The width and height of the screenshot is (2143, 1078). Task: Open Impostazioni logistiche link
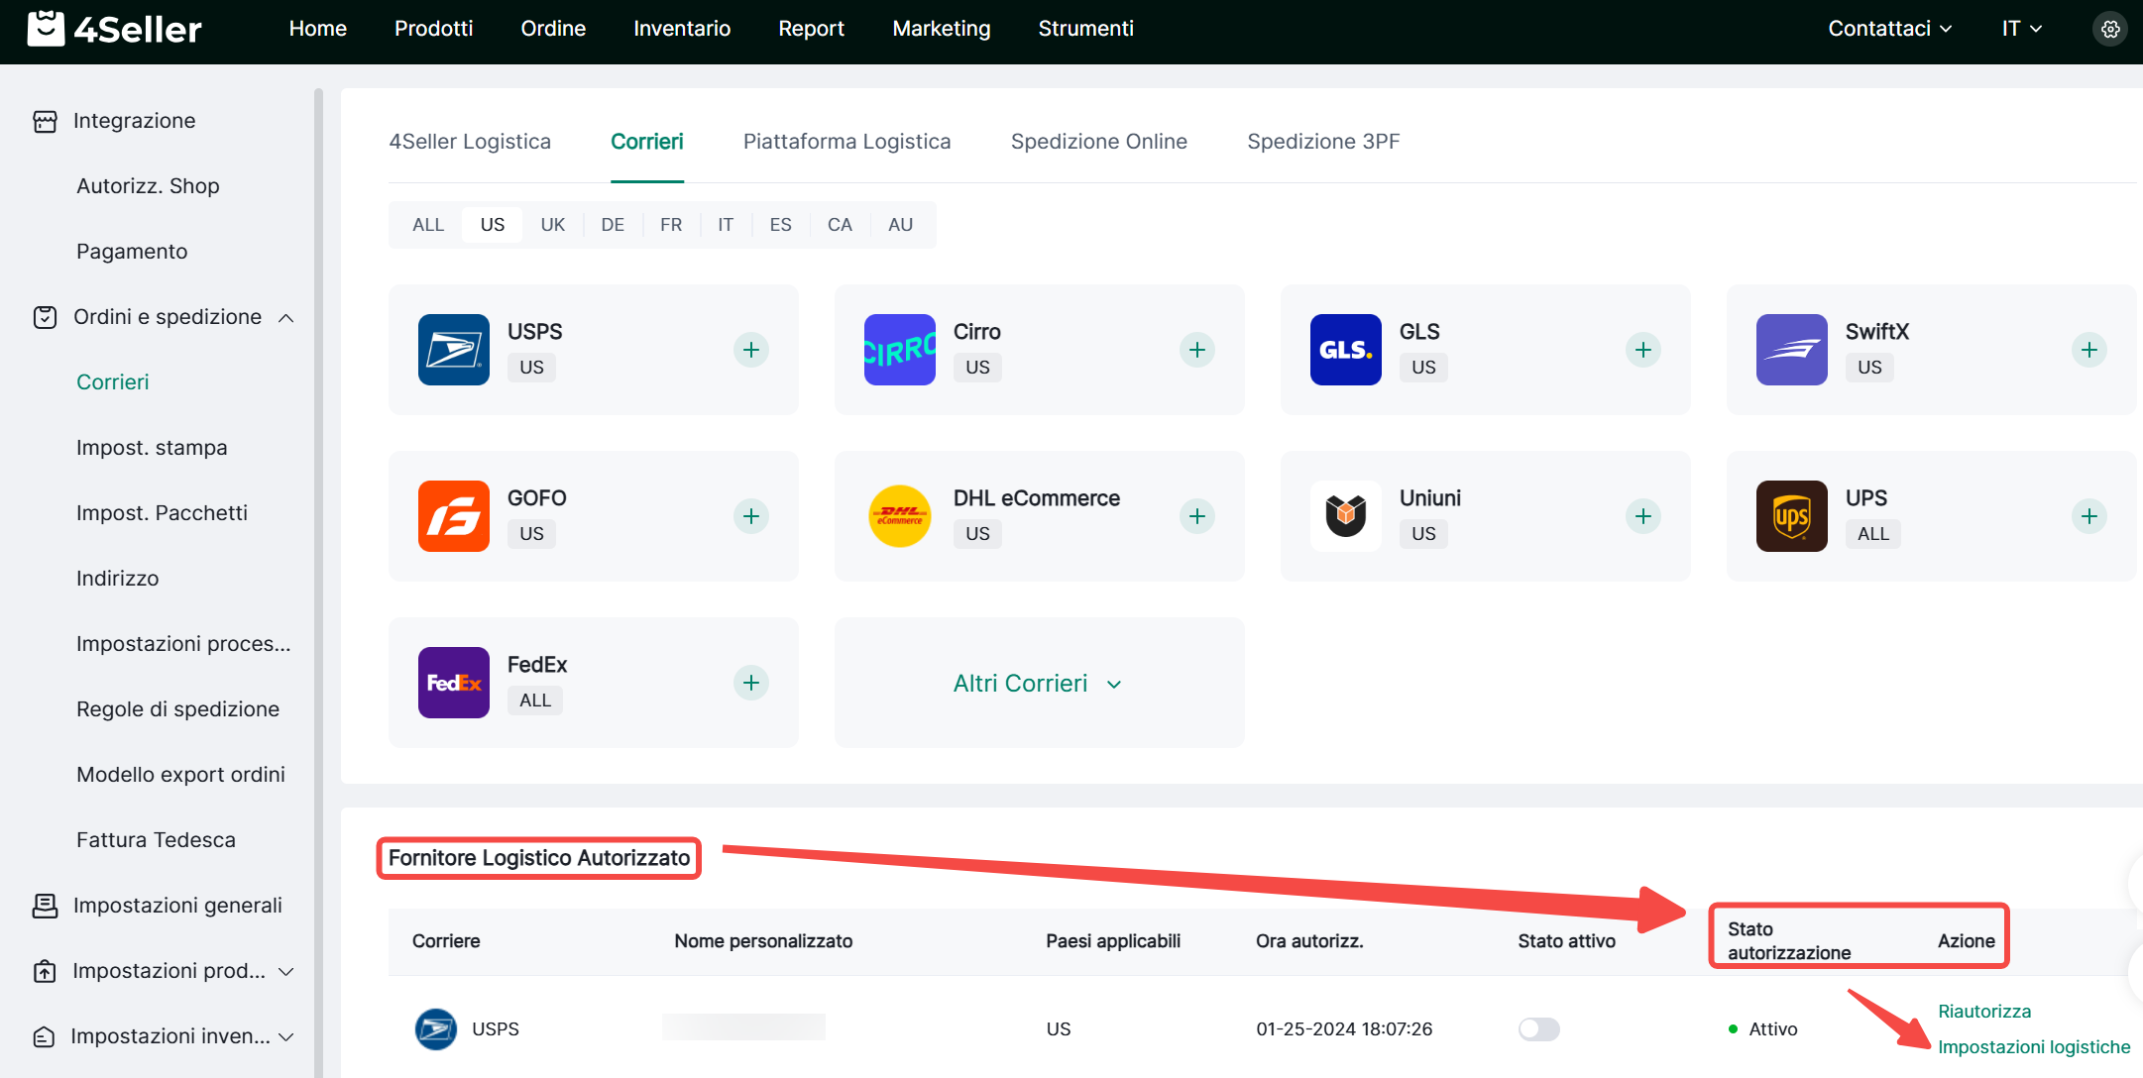[x=2034, y=1047]
